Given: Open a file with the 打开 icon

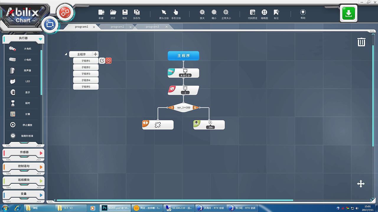Looking at the screenshot, I should [x=113, y=12].
